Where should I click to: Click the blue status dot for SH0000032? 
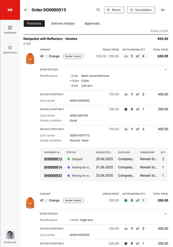coord(69,176)
